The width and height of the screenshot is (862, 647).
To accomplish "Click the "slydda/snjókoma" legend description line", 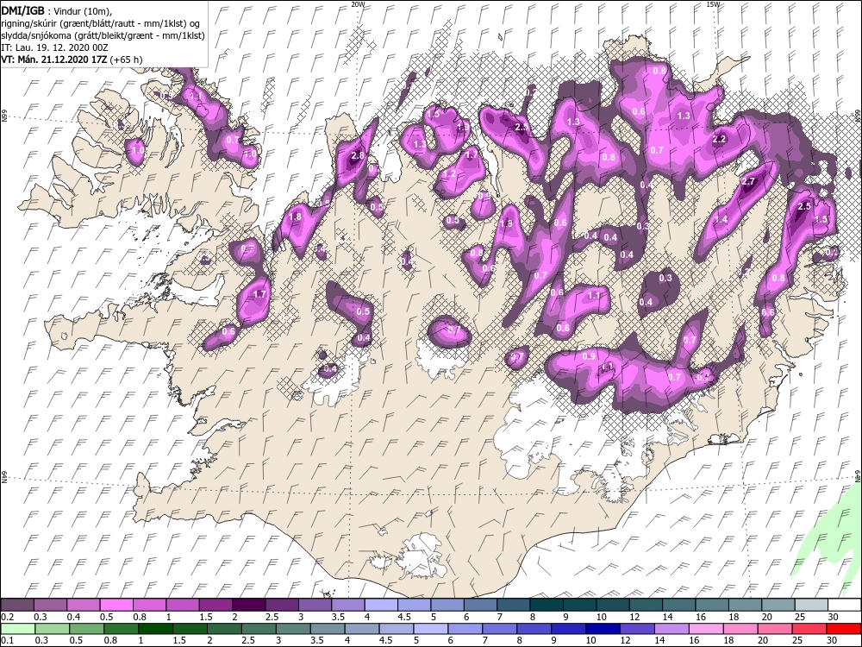I will 103,35.
